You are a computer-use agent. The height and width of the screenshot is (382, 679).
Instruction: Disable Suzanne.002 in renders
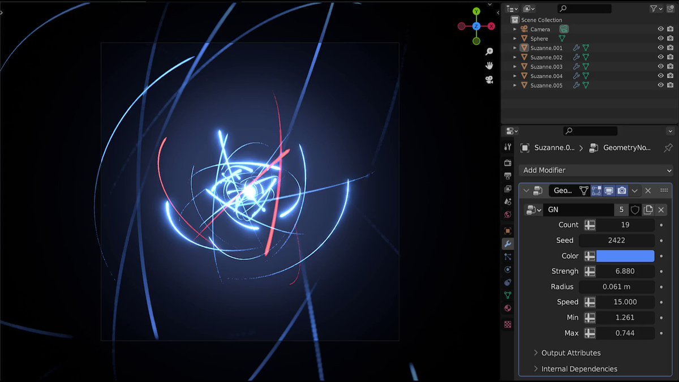coord(670,57)
